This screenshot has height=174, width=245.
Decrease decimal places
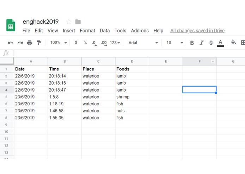[94, 43]
